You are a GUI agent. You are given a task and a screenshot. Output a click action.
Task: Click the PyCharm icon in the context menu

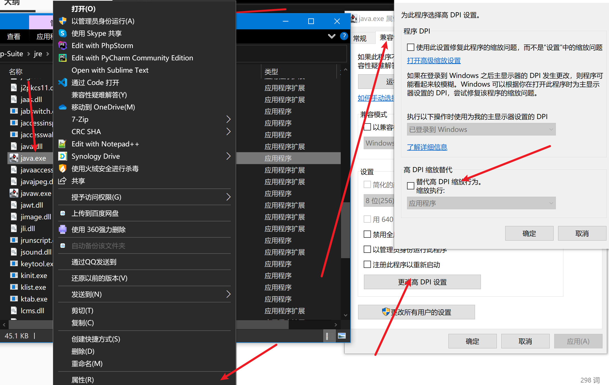63,58
